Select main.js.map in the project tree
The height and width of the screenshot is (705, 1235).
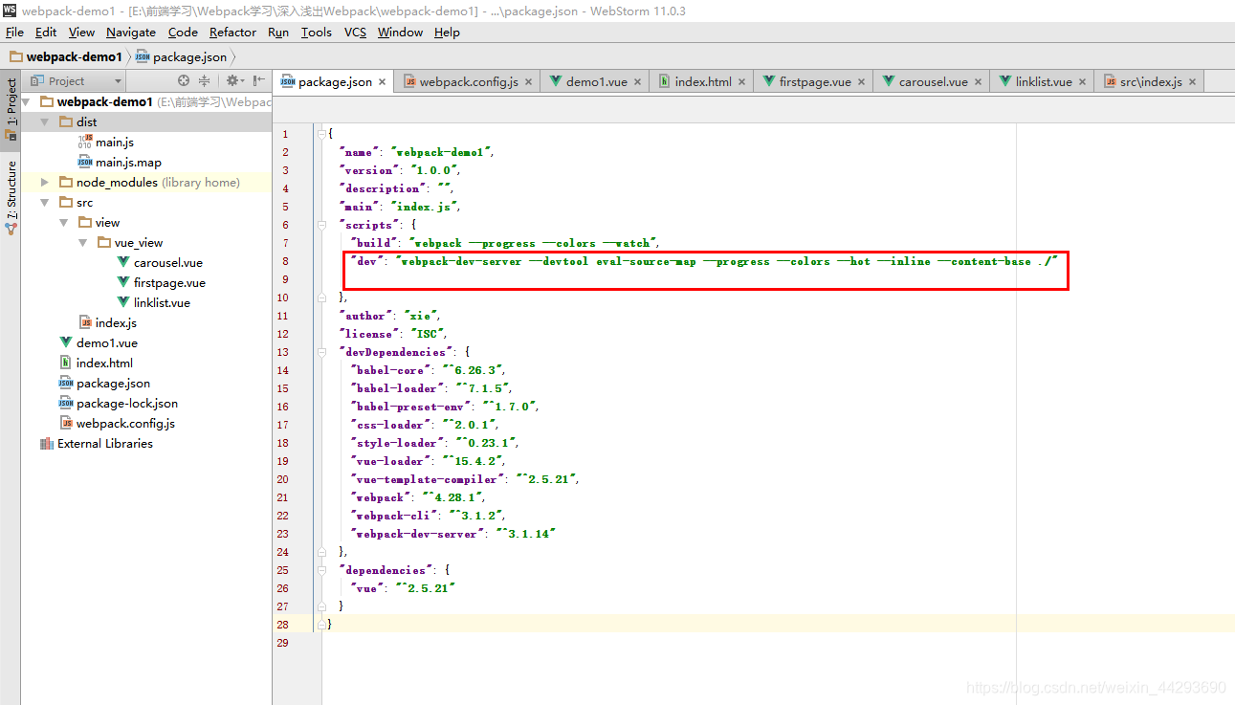128,162
